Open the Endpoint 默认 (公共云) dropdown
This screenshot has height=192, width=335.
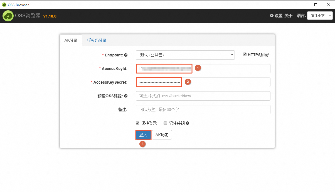click(x=185, y=55)
